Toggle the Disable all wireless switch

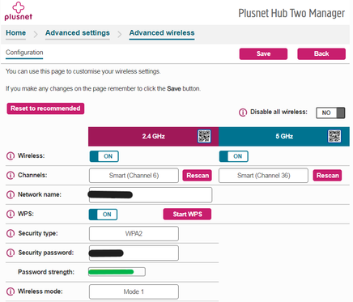[x=330, y=113]
